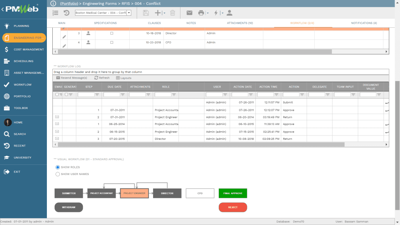Viewport: 400px width, 225px height.
Task: Open the Notifications (4) tab
Action: [363, 23]
